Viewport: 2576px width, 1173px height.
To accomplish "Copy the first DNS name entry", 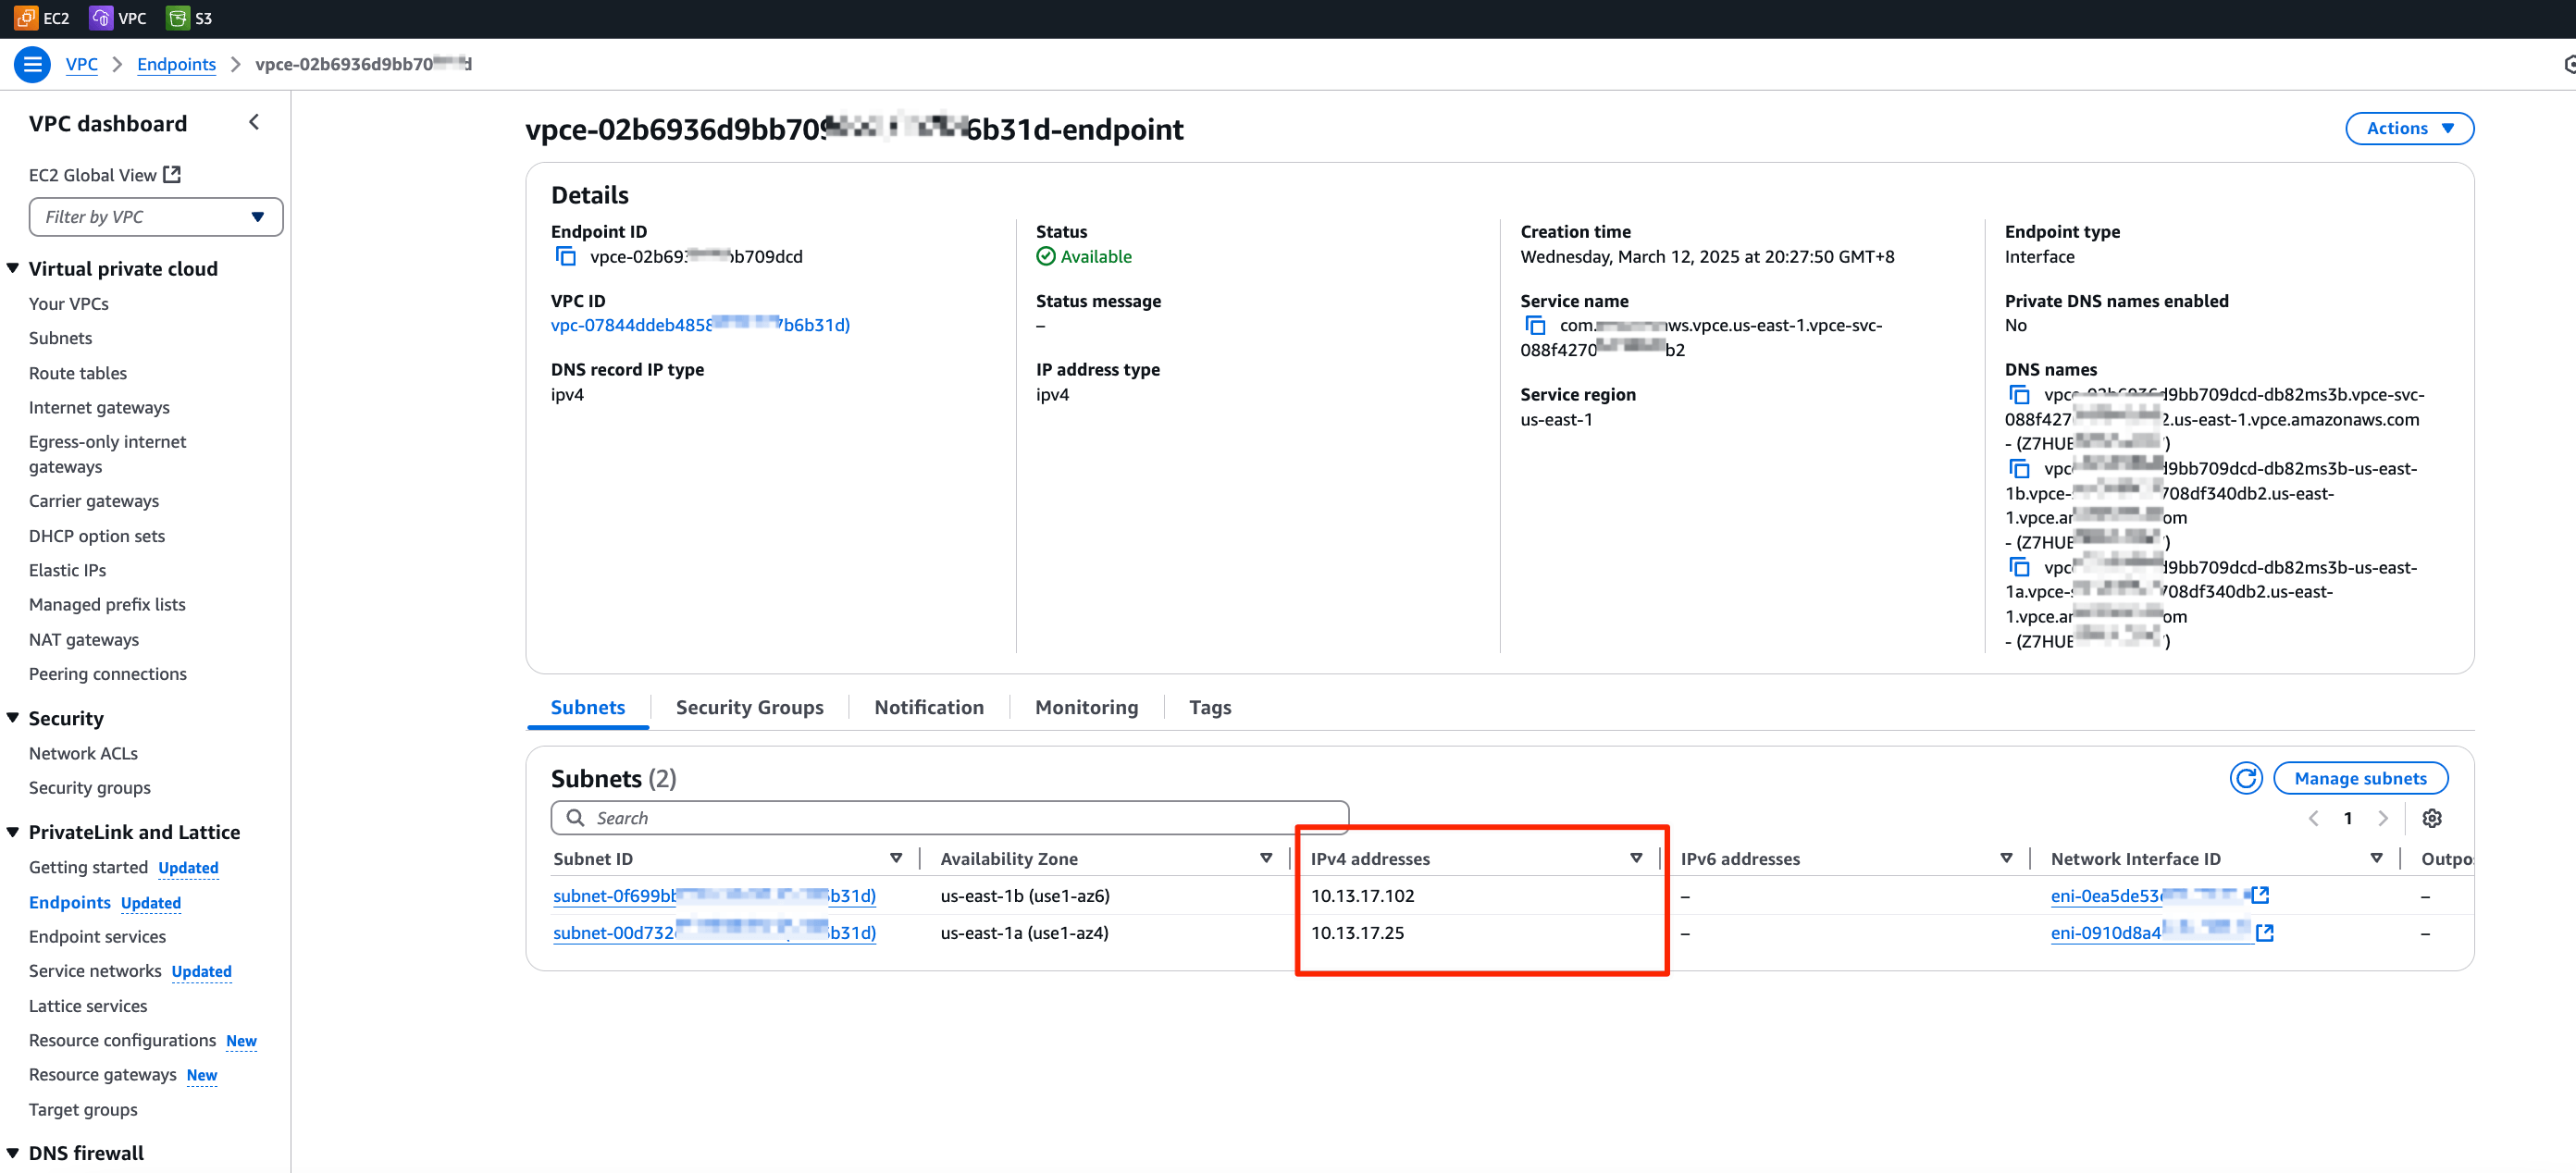I will click(x=2019, y=395).
